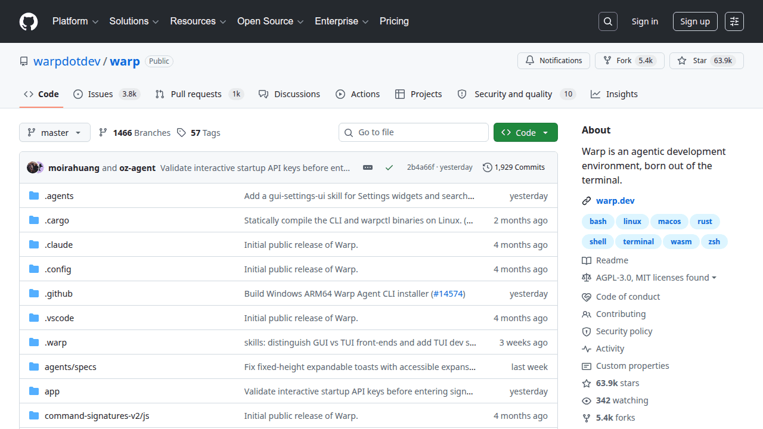Expand the Resources menu
The height and width of the screenshot is (429, 763).
(198, 21)
